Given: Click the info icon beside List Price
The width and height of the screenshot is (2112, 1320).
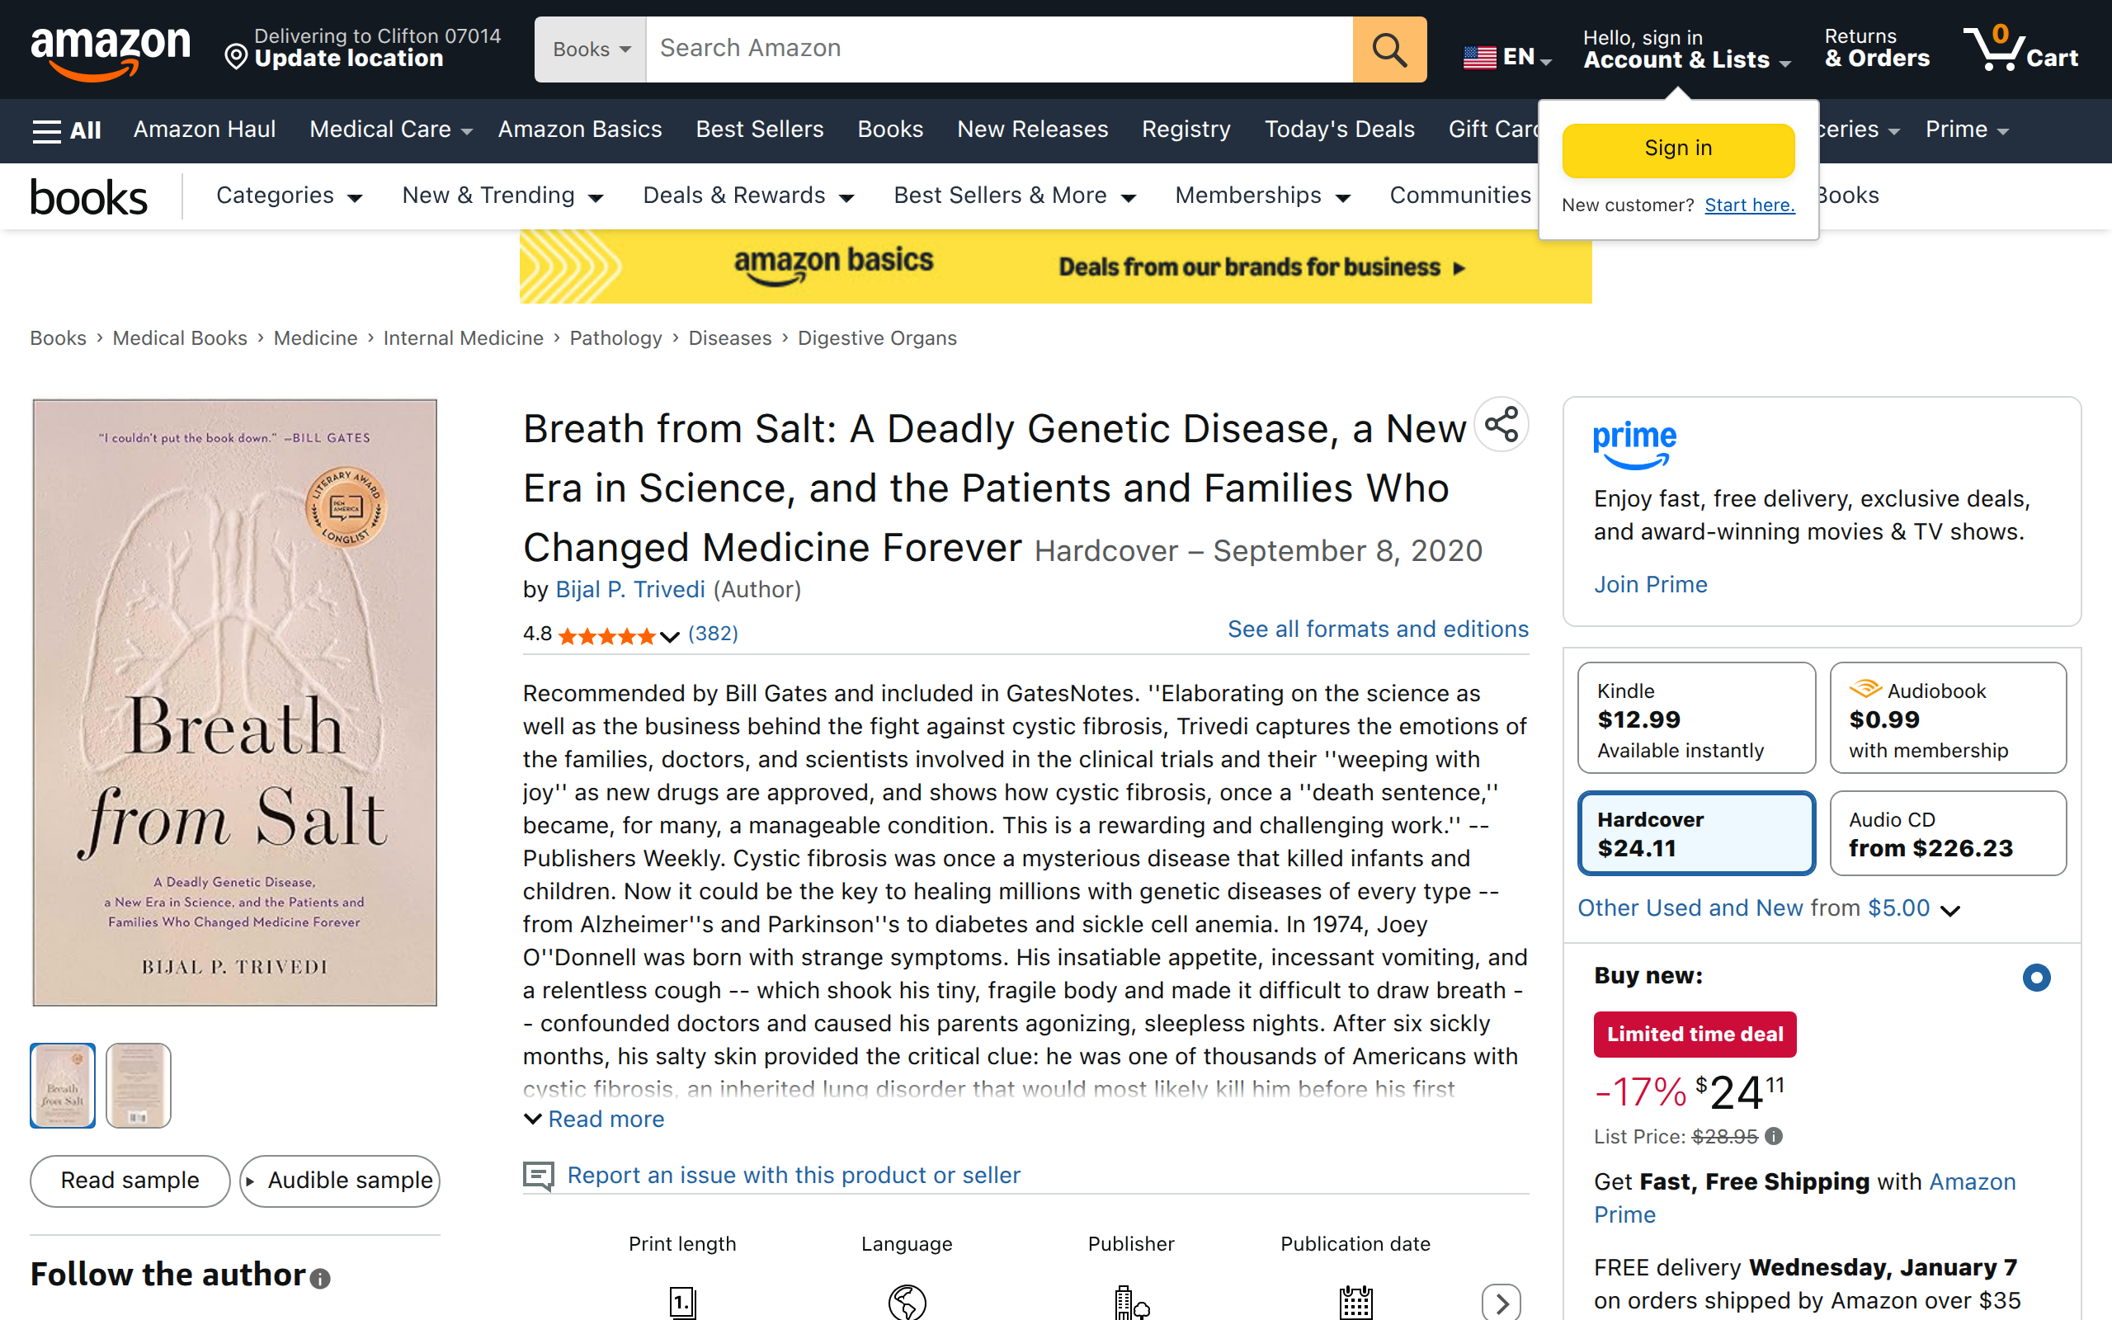Looking at the screenshot, I should 1775,1136.
